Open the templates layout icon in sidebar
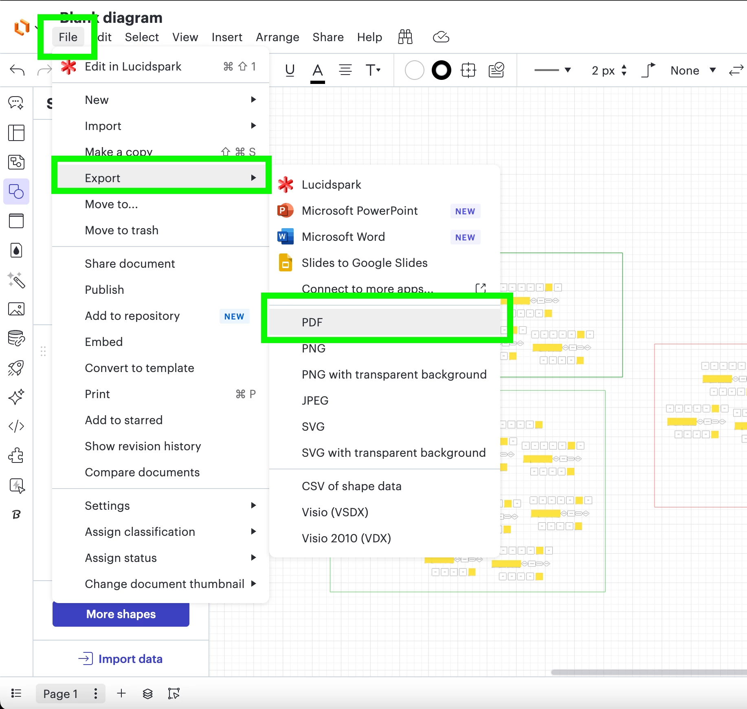Screen dimensions: 747x709 pyautogui.click(x=16, y=132)
